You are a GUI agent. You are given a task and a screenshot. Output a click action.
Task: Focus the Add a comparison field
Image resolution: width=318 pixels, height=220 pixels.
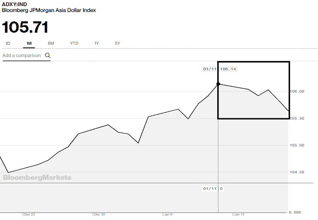(22, 56)
